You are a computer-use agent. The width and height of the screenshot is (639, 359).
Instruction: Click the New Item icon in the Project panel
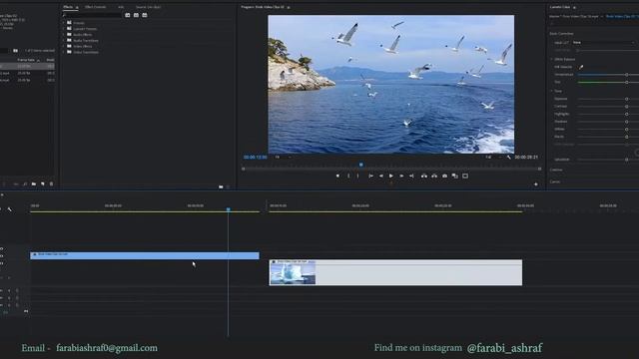[x=42, y=183]
